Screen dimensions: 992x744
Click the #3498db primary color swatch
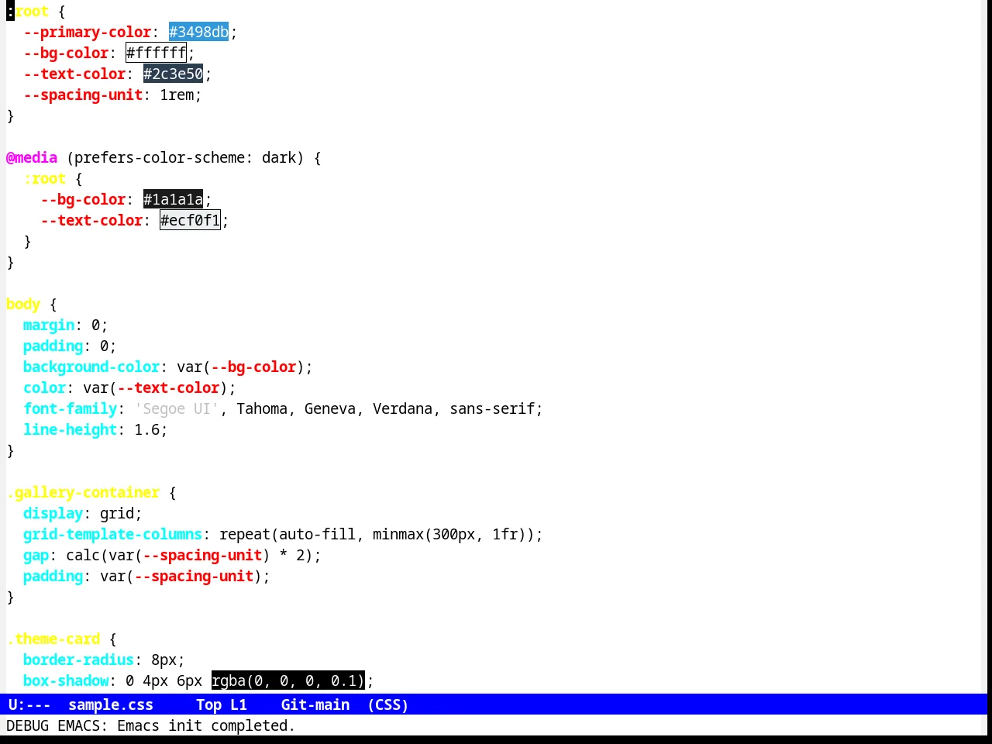pos(198,32)
